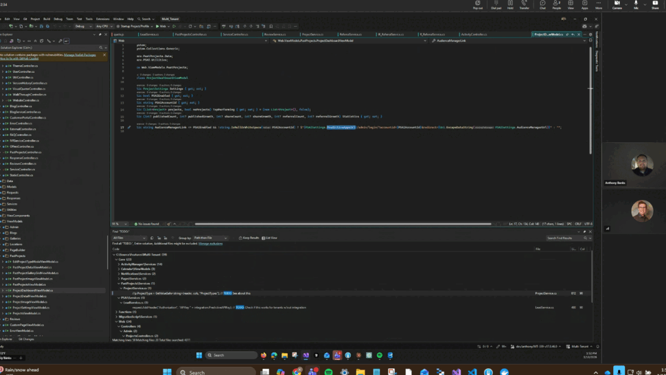Click the Manage exclusions link

pyautogui.click(x=211, y=244)
